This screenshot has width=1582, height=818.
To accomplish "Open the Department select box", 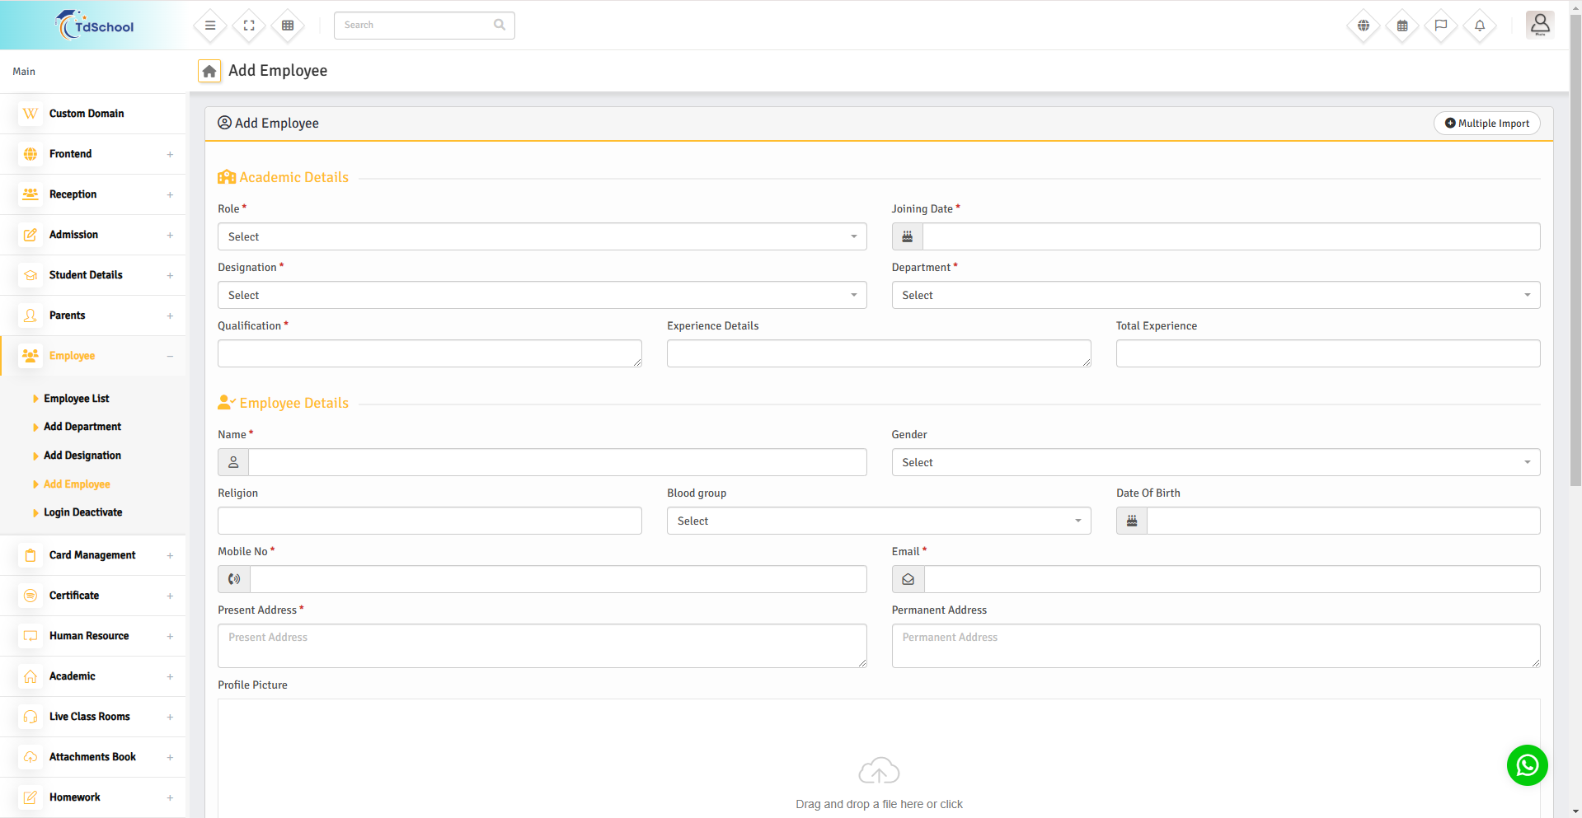I will click(1215, 296).
